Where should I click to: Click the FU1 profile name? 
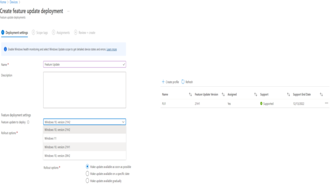click(164, 104)
